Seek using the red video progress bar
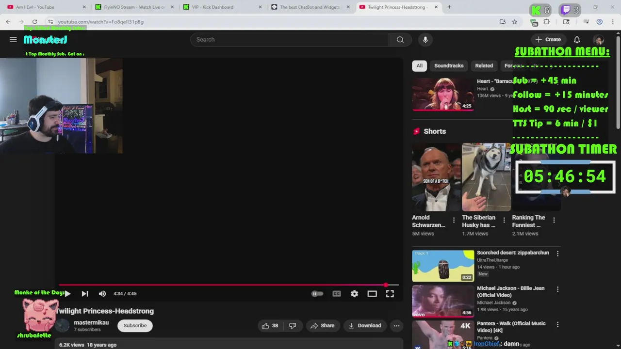The width and height of the screenshot is (621, 349). coord(229,285)
